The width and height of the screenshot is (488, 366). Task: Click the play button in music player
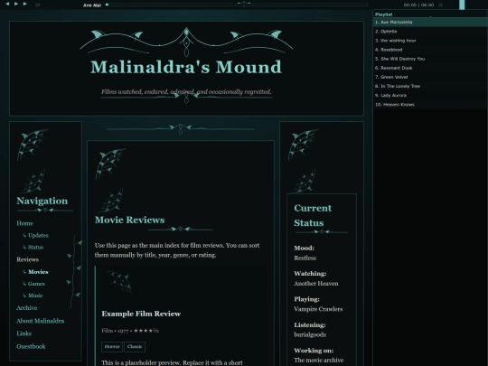tap(16, 4)
